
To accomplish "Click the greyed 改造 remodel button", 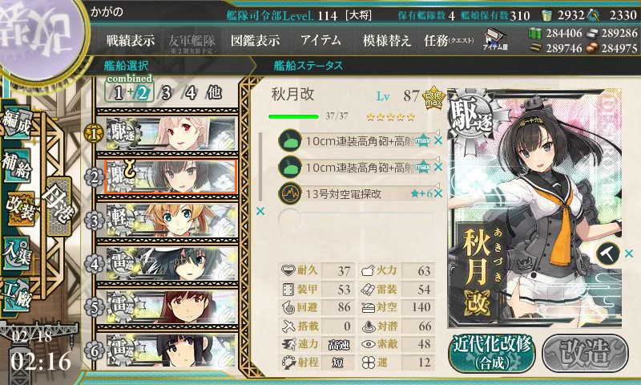I will pos(585,353).
